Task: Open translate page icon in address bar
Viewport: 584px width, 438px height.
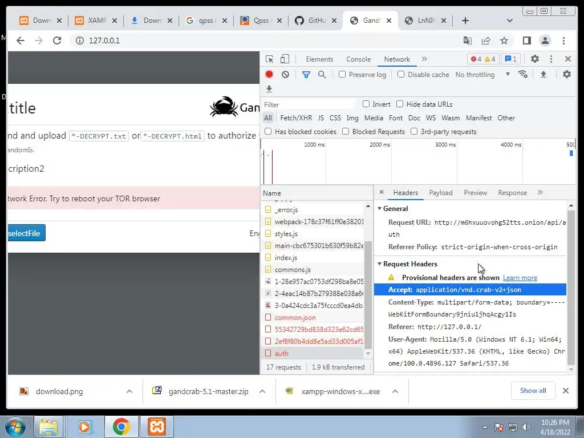Action: tap(468, 40)
